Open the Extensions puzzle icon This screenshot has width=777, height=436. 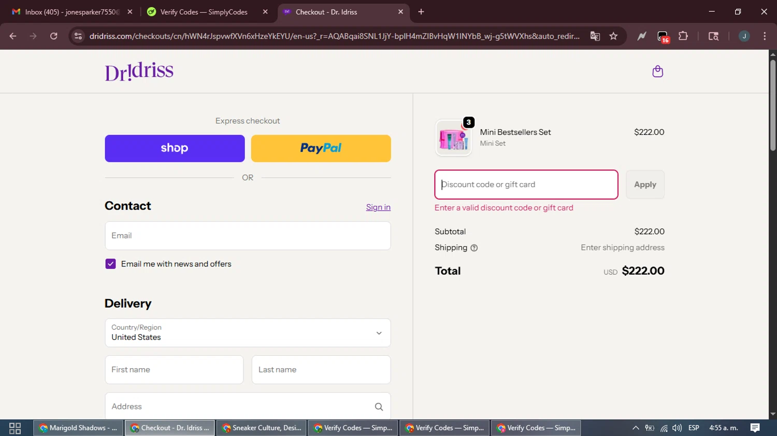[x=683, y=36]
